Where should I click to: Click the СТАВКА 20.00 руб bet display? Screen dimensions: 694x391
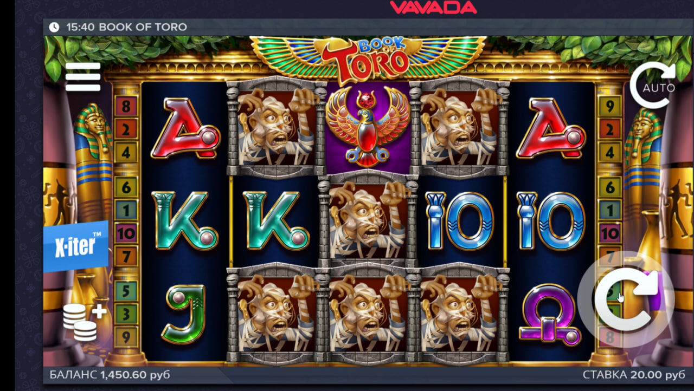click(634, 375)
